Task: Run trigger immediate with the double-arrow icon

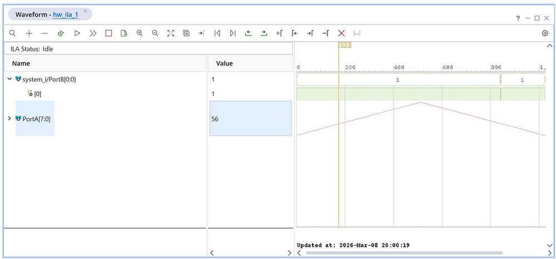Action: [x=93, y=33]
